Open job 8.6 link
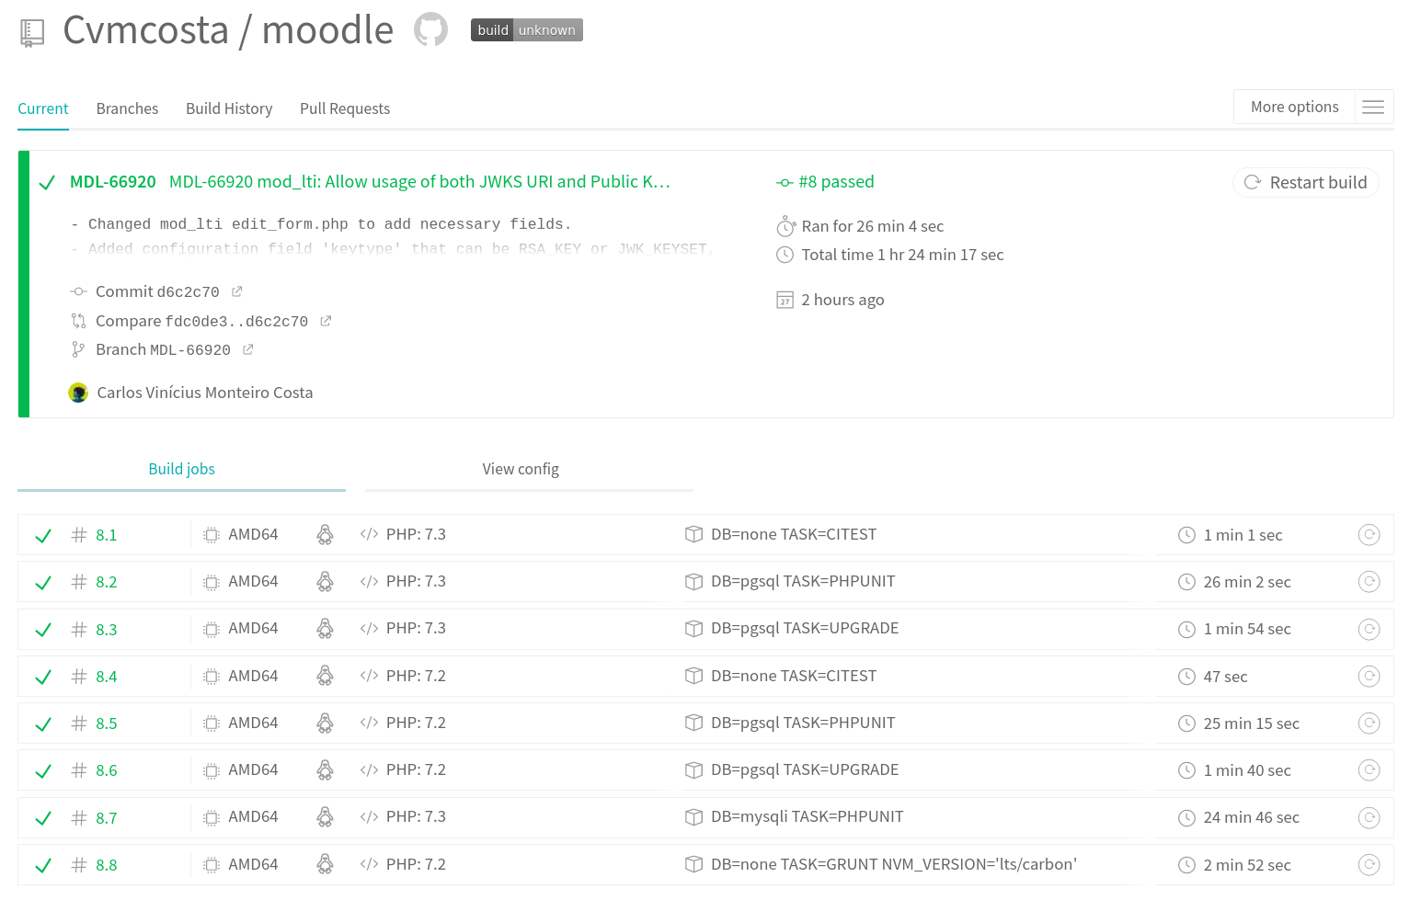This screenshot has height=900, width=1409. [106, 770]
